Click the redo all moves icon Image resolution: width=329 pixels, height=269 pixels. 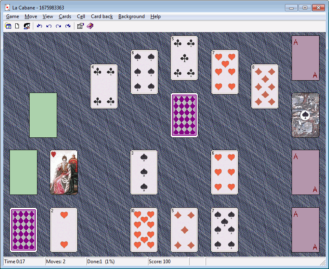tap(68, 26)
